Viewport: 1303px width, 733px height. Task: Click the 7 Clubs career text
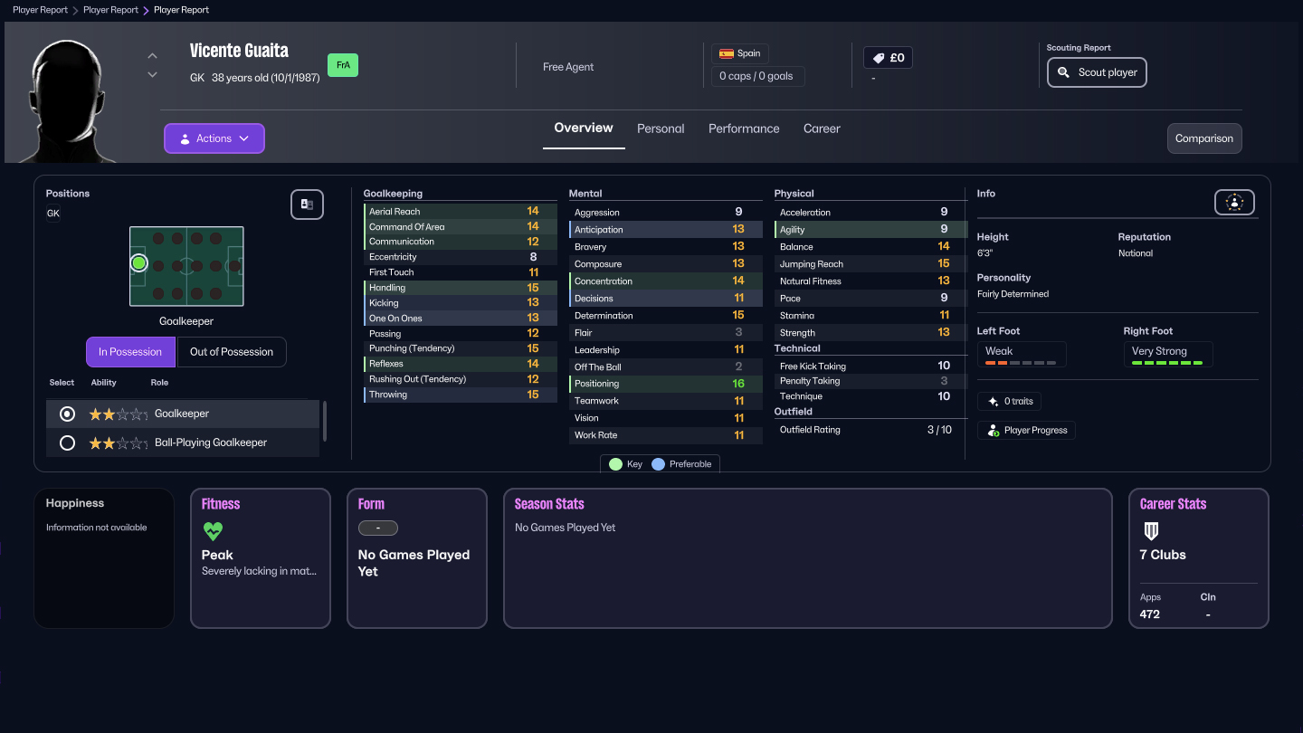(1163, 555)
